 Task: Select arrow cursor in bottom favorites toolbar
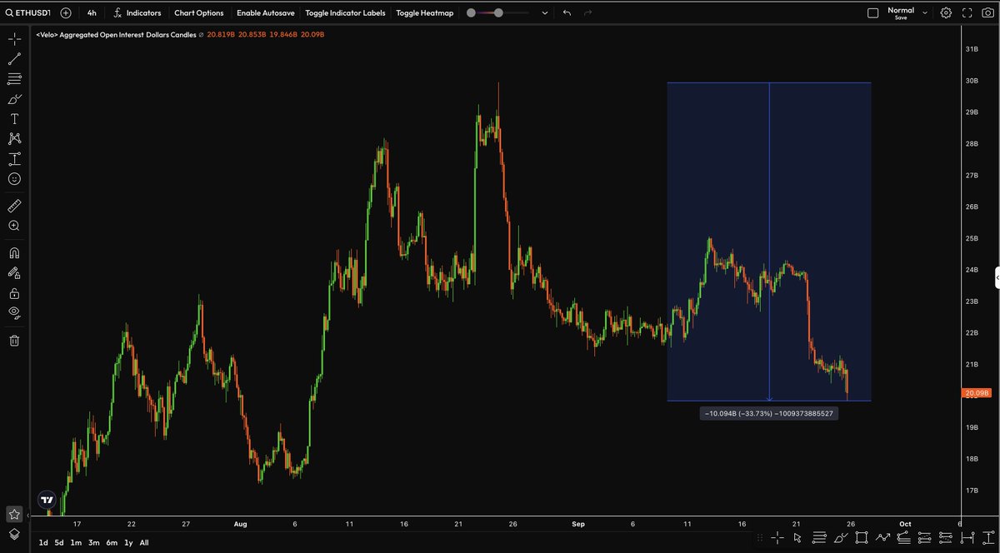pyautogui.click(x=798, y=537)
